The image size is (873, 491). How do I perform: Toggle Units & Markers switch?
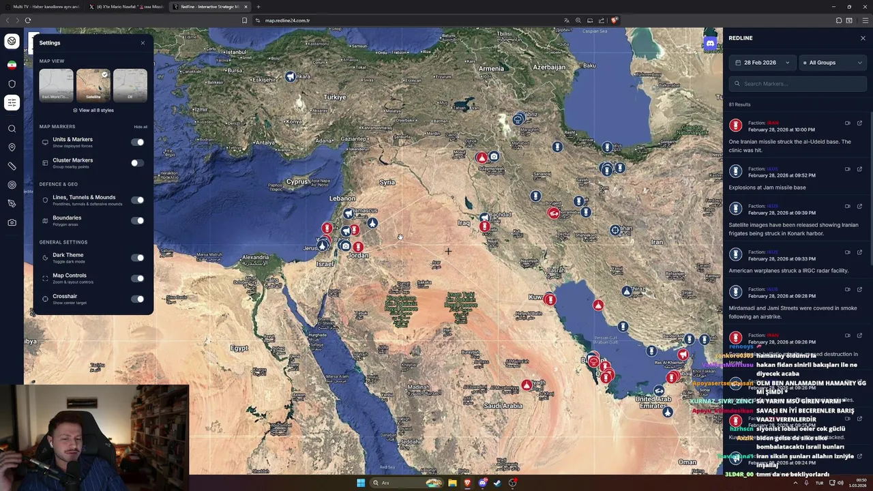pyautogui.click(x=138, y=143)
